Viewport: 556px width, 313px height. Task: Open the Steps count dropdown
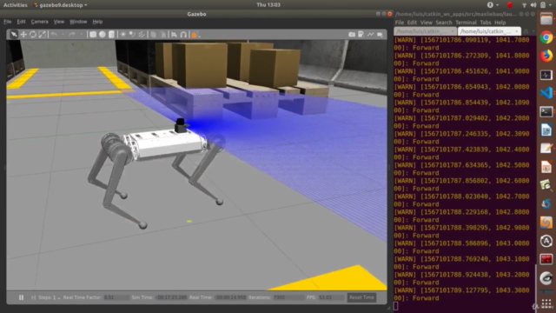pos(58,297)
